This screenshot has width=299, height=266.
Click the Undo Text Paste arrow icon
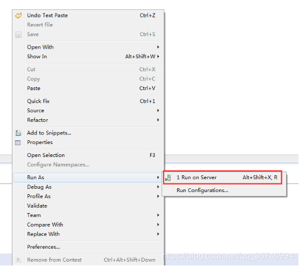(18, 16)
